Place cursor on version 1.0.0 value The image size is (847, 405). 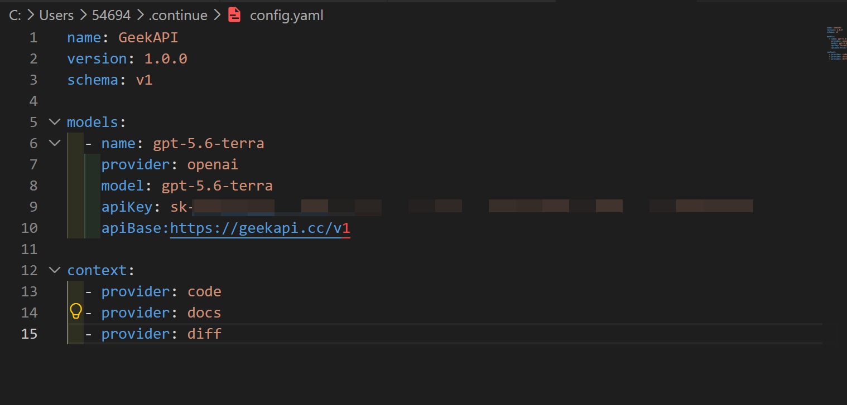pos(166,58)
